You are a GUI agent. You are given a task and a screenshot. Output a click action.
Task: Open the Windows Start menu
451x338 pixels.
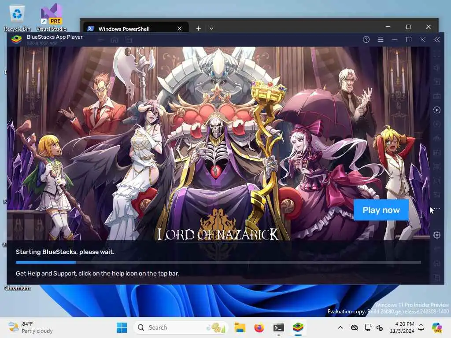[x=122, y=327]
